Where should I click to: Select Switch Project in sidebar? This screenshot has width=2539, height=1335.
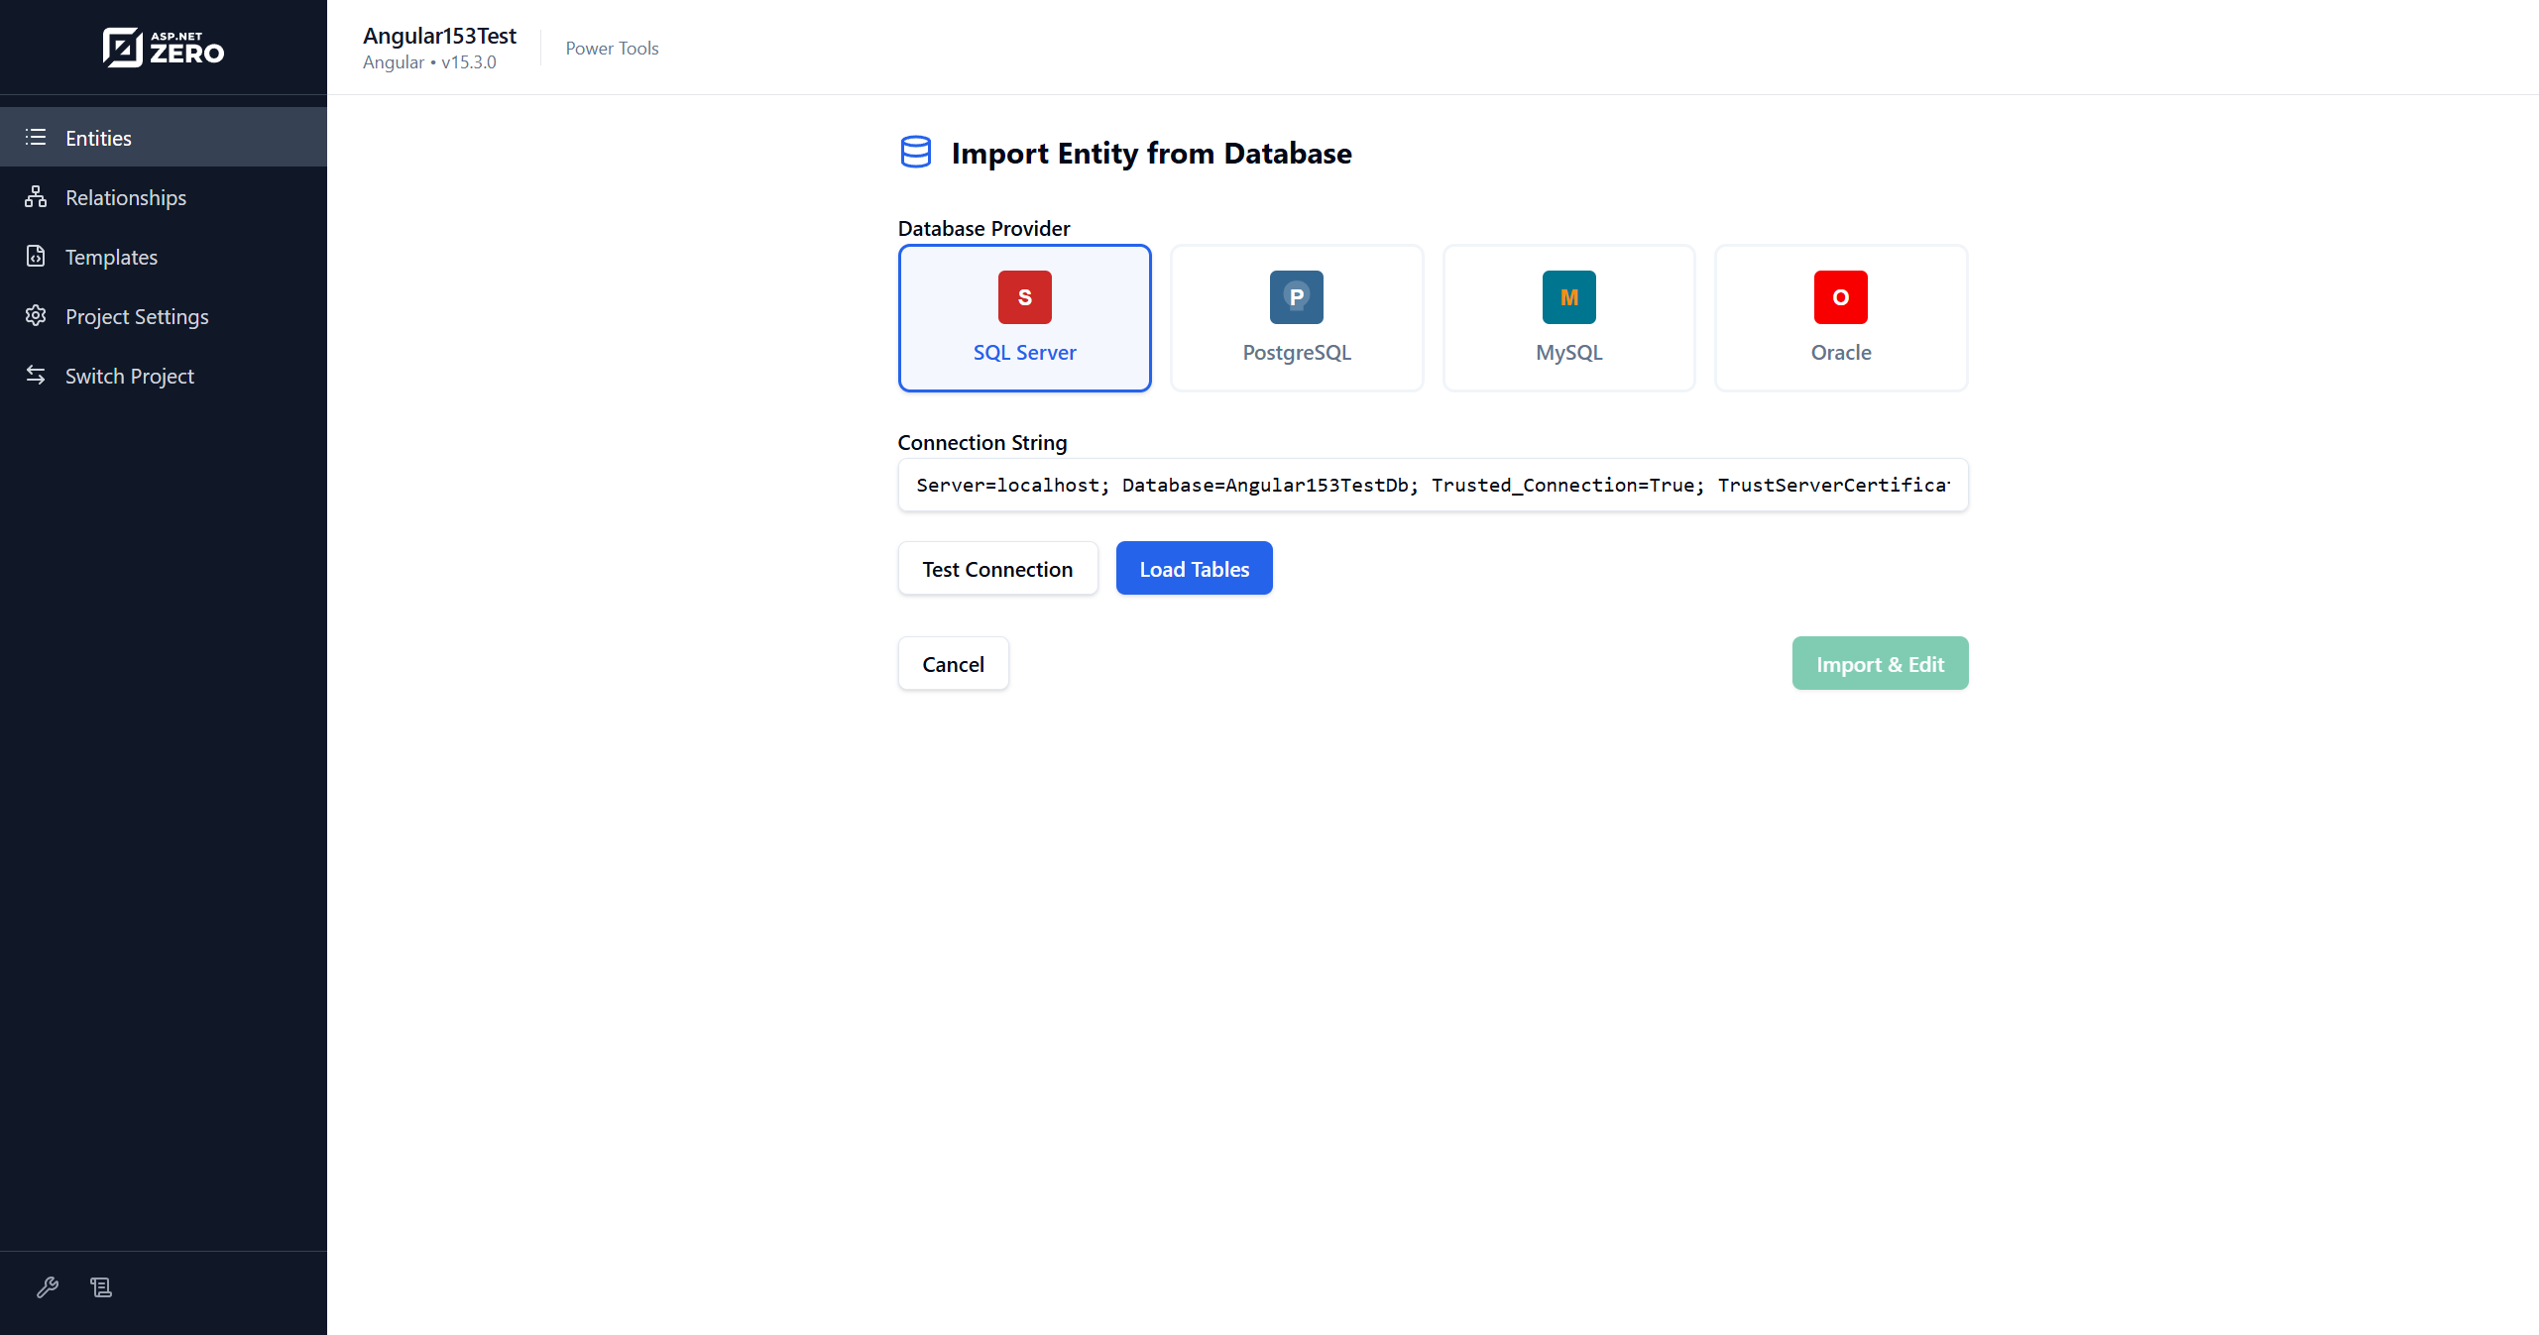click(164, 376)
